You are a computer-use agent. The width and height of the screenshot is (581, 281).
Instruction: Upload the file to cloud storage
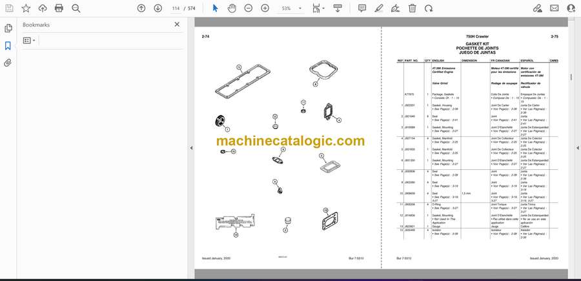pyautogui.click(x=42, y=8)
